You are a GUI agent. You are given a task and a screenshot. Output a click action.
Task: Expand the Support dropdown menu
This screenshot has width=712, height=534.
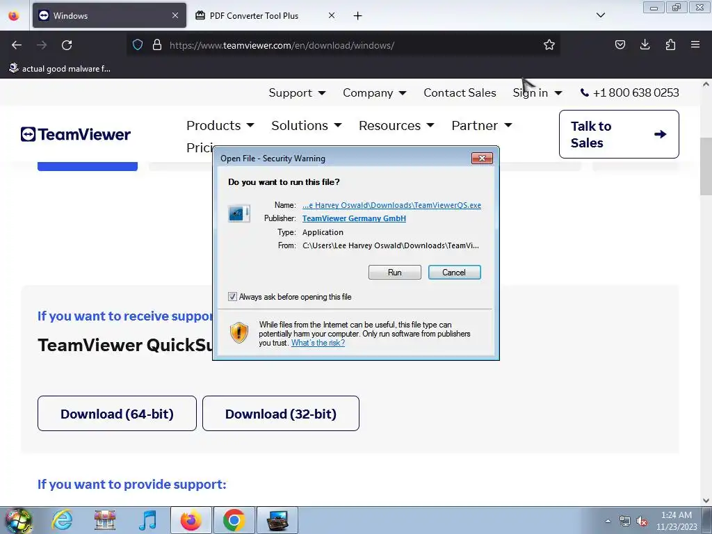(x=297, y=92)
